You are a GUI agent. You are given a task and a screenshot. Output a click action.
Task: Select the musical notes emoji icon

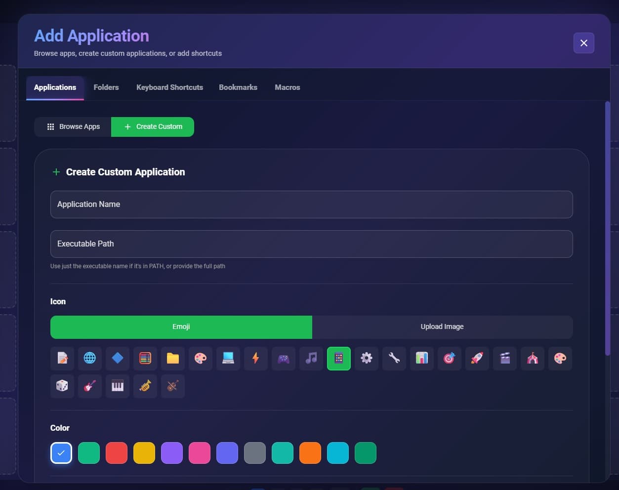(x=311, y=358)
